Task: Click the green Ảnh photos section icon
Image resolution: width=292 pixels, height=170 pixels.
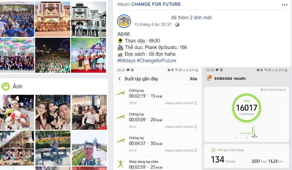Action: coord(6,87)
